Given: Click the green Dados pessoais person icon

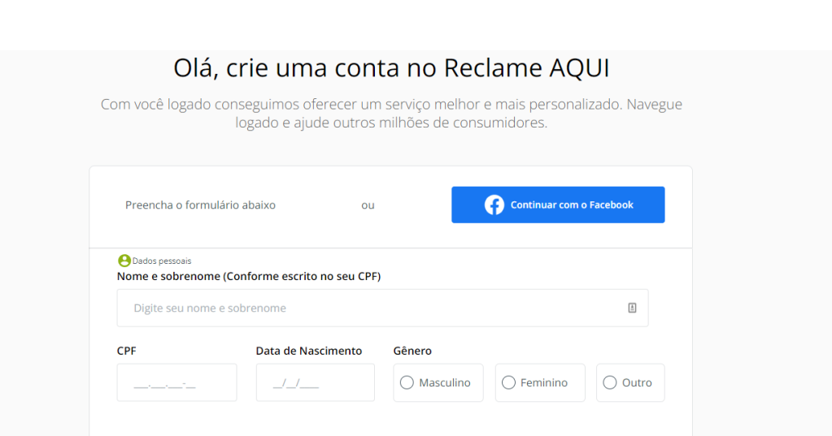Looking at the screenshot, I should click(124, 261).
